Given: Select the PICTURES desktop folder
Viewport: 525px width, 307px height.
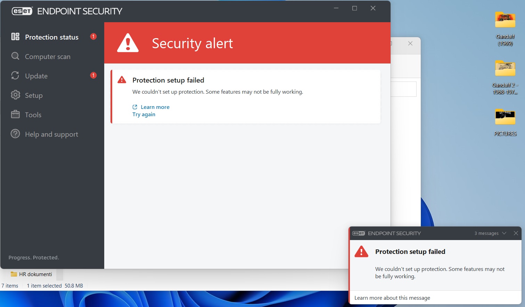Looking at the screenshot, I should (x=505, y=122).
